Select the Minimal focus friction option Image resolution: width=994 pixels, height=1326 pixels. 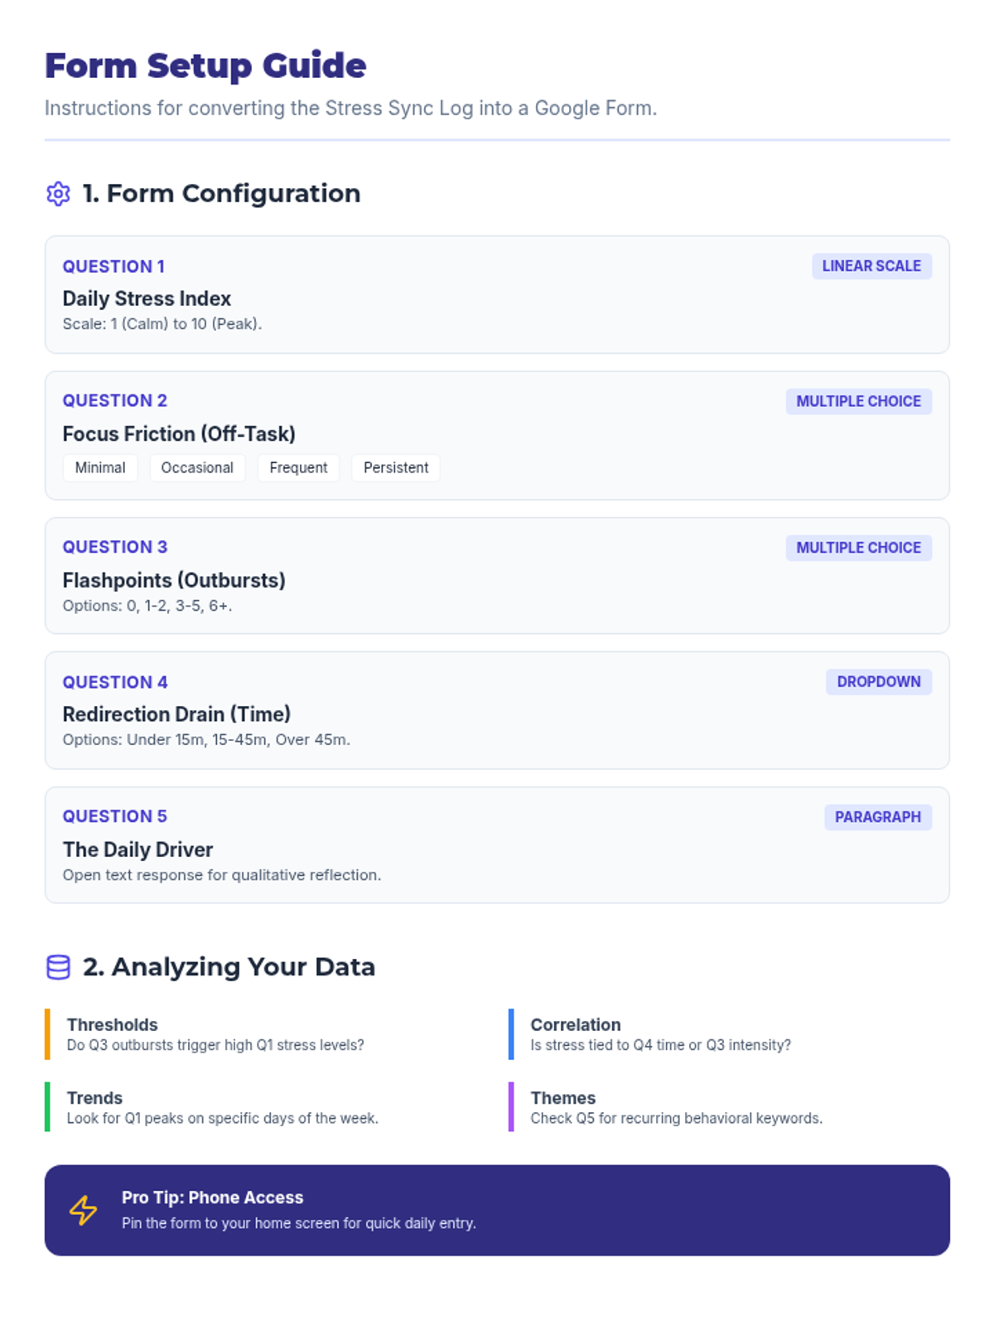pyautogui.click(x=100, y=467)
